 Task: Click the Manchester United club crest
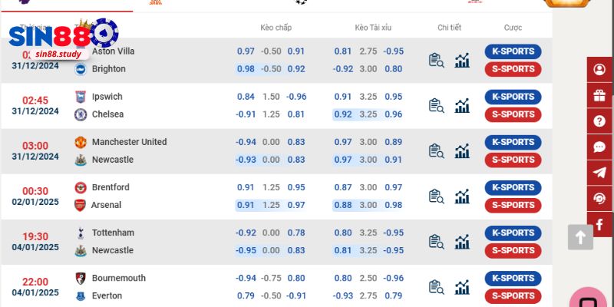(x=81, y=142)
